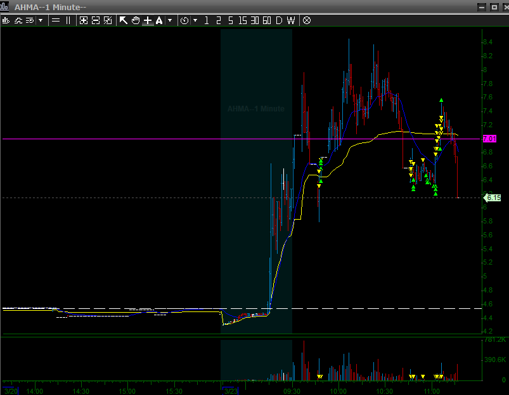
Task: Click the 390.6K volume axis label
Action: coord(494,360)
